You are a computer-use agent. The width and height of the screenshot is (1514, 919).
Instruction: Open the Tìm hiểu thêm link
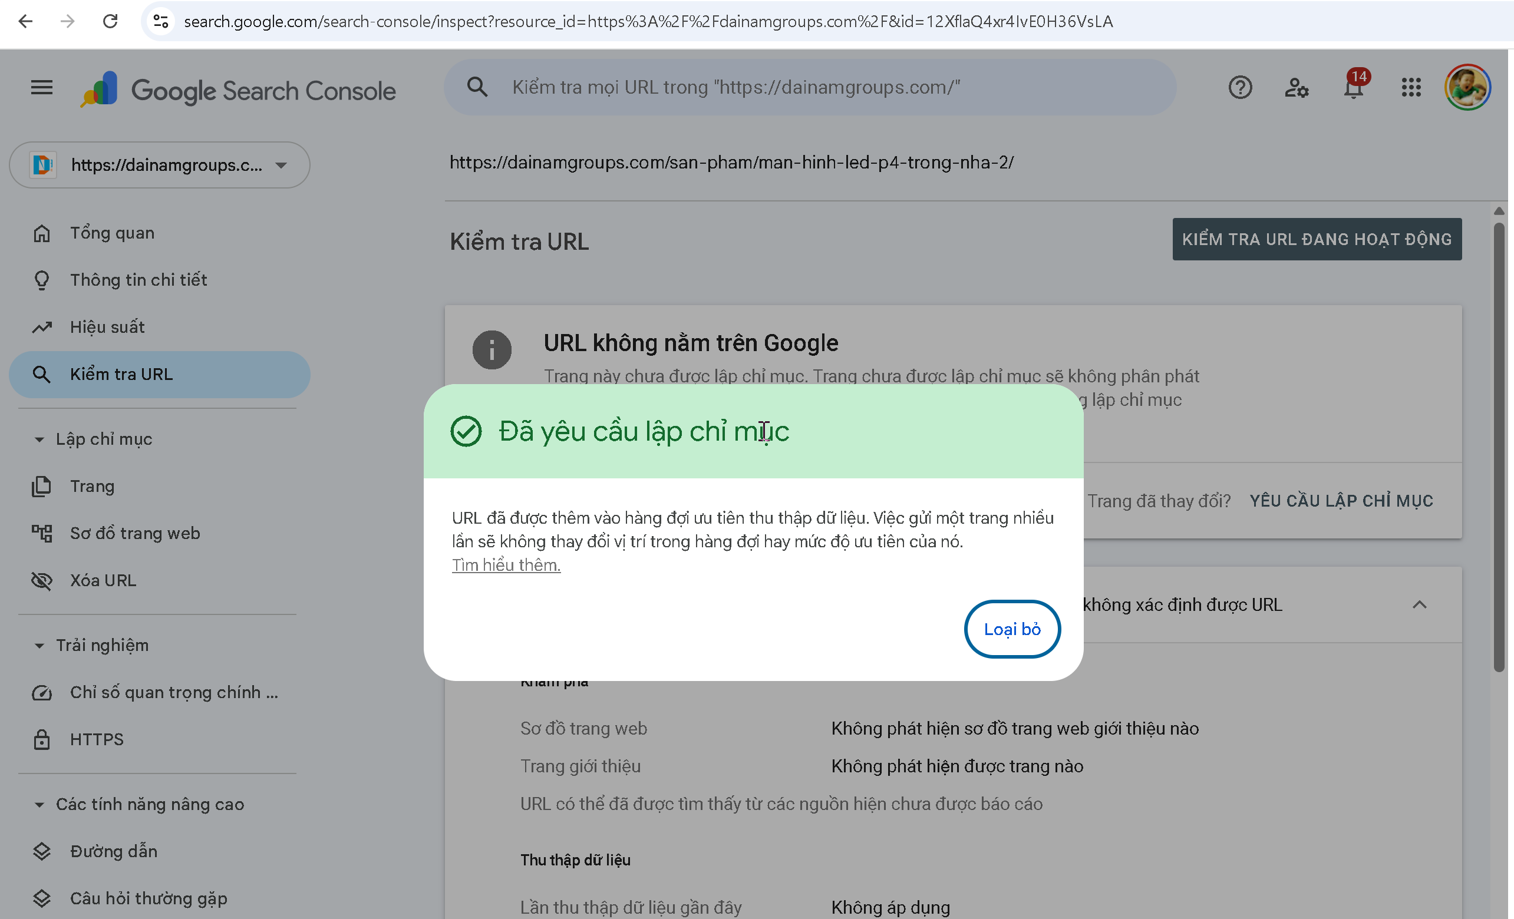[506, 565]
